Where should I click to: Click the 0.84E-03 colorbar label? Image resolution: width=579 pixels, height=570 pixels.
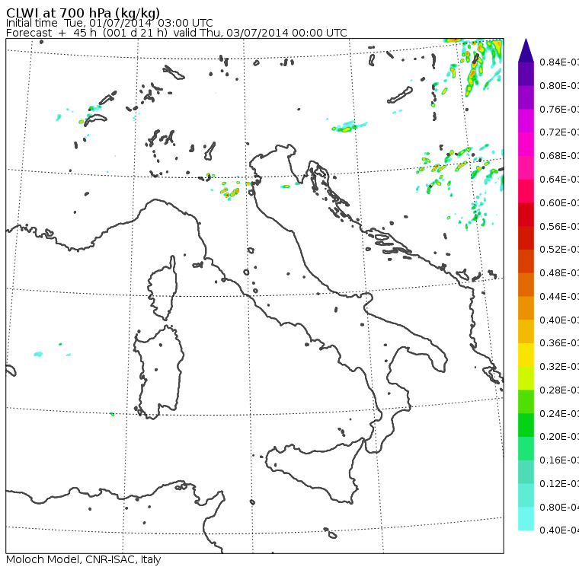[x=559, y=62]
